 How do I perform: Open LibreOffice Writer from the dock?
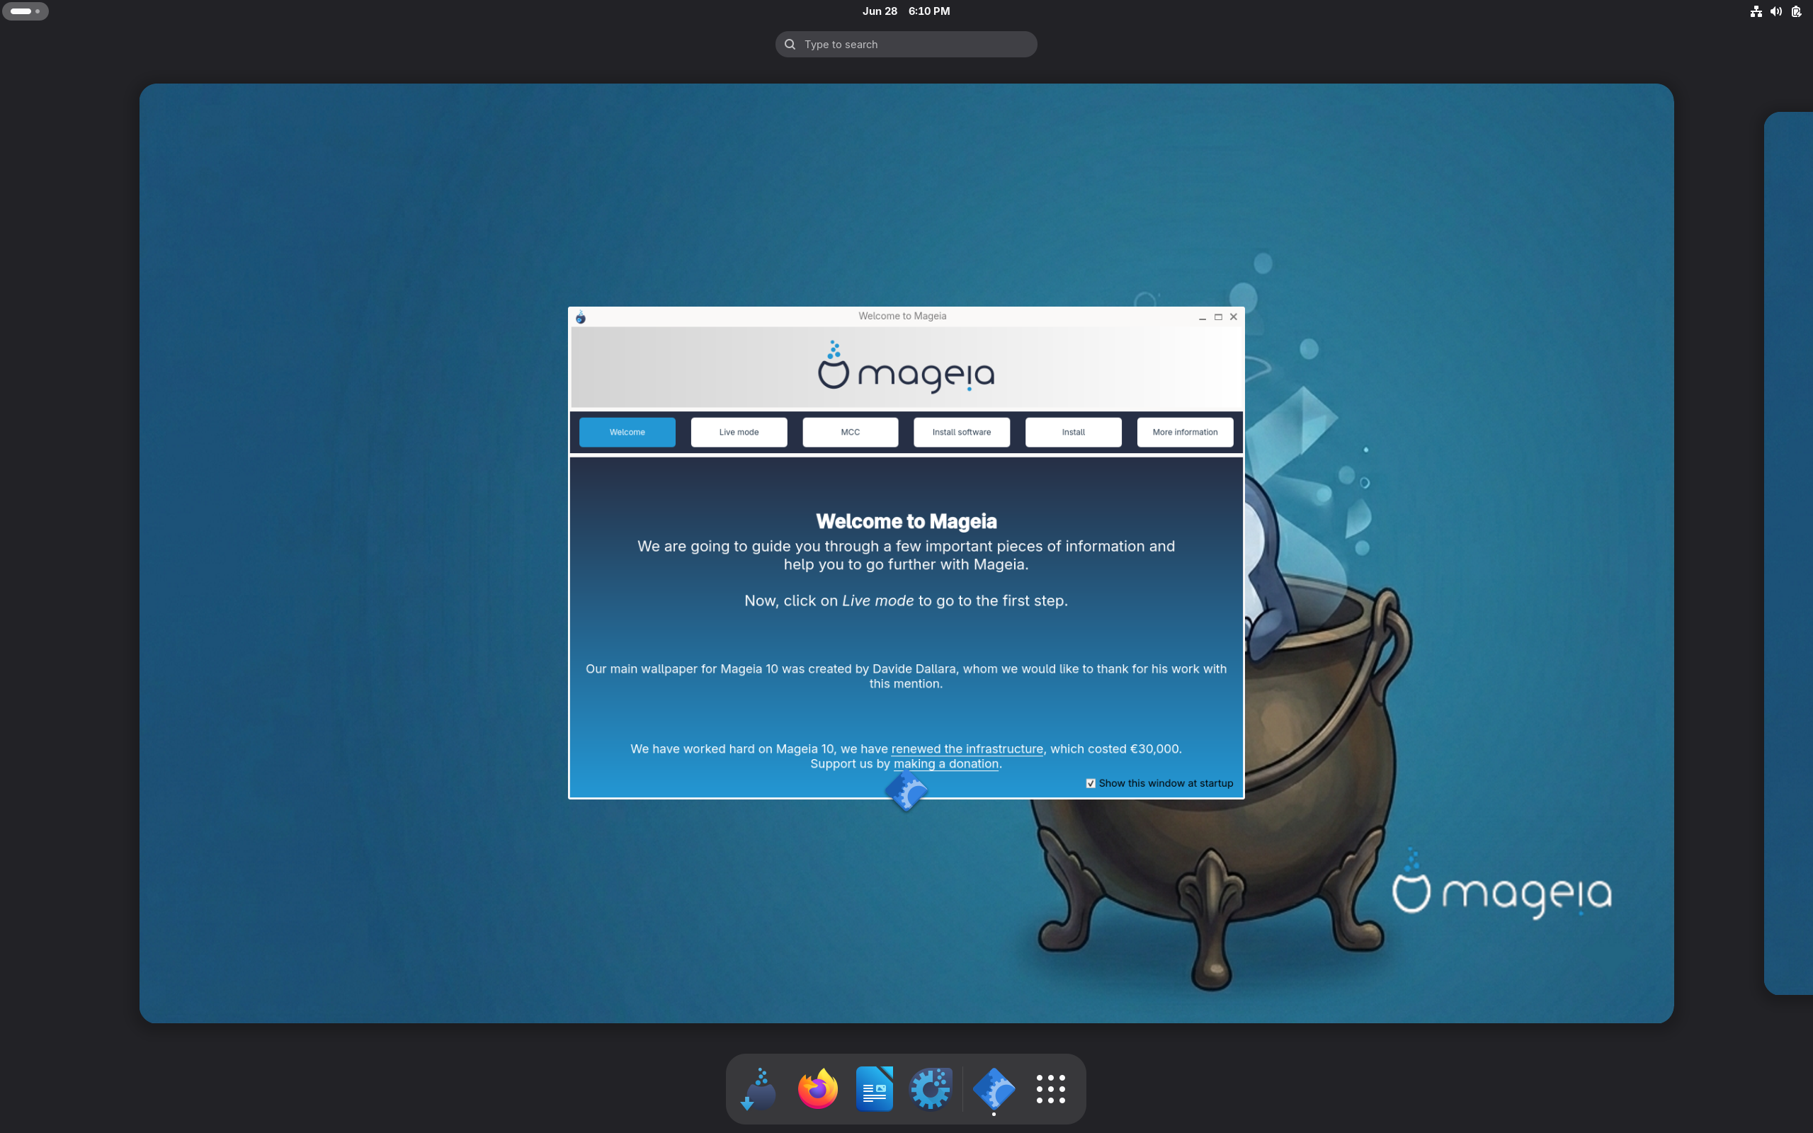(875, 1089)
